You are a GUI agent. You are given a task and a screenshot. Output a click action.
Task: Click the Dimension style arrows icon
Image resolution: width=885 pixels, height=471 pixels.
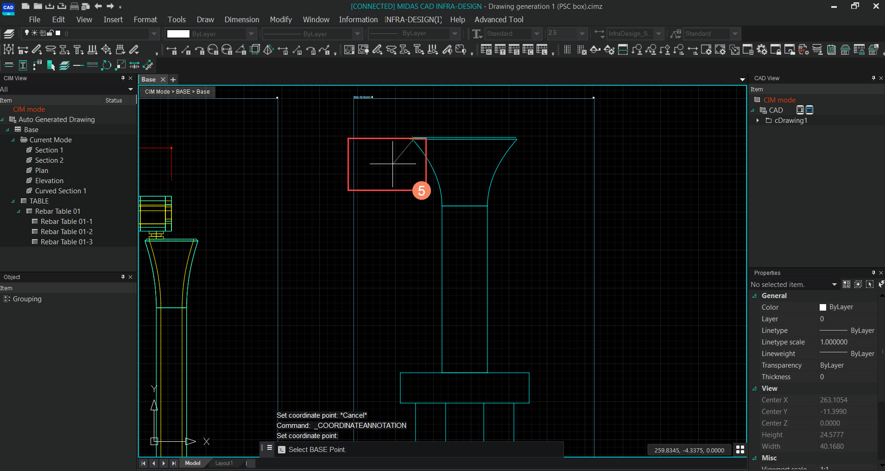coord(599,33)
